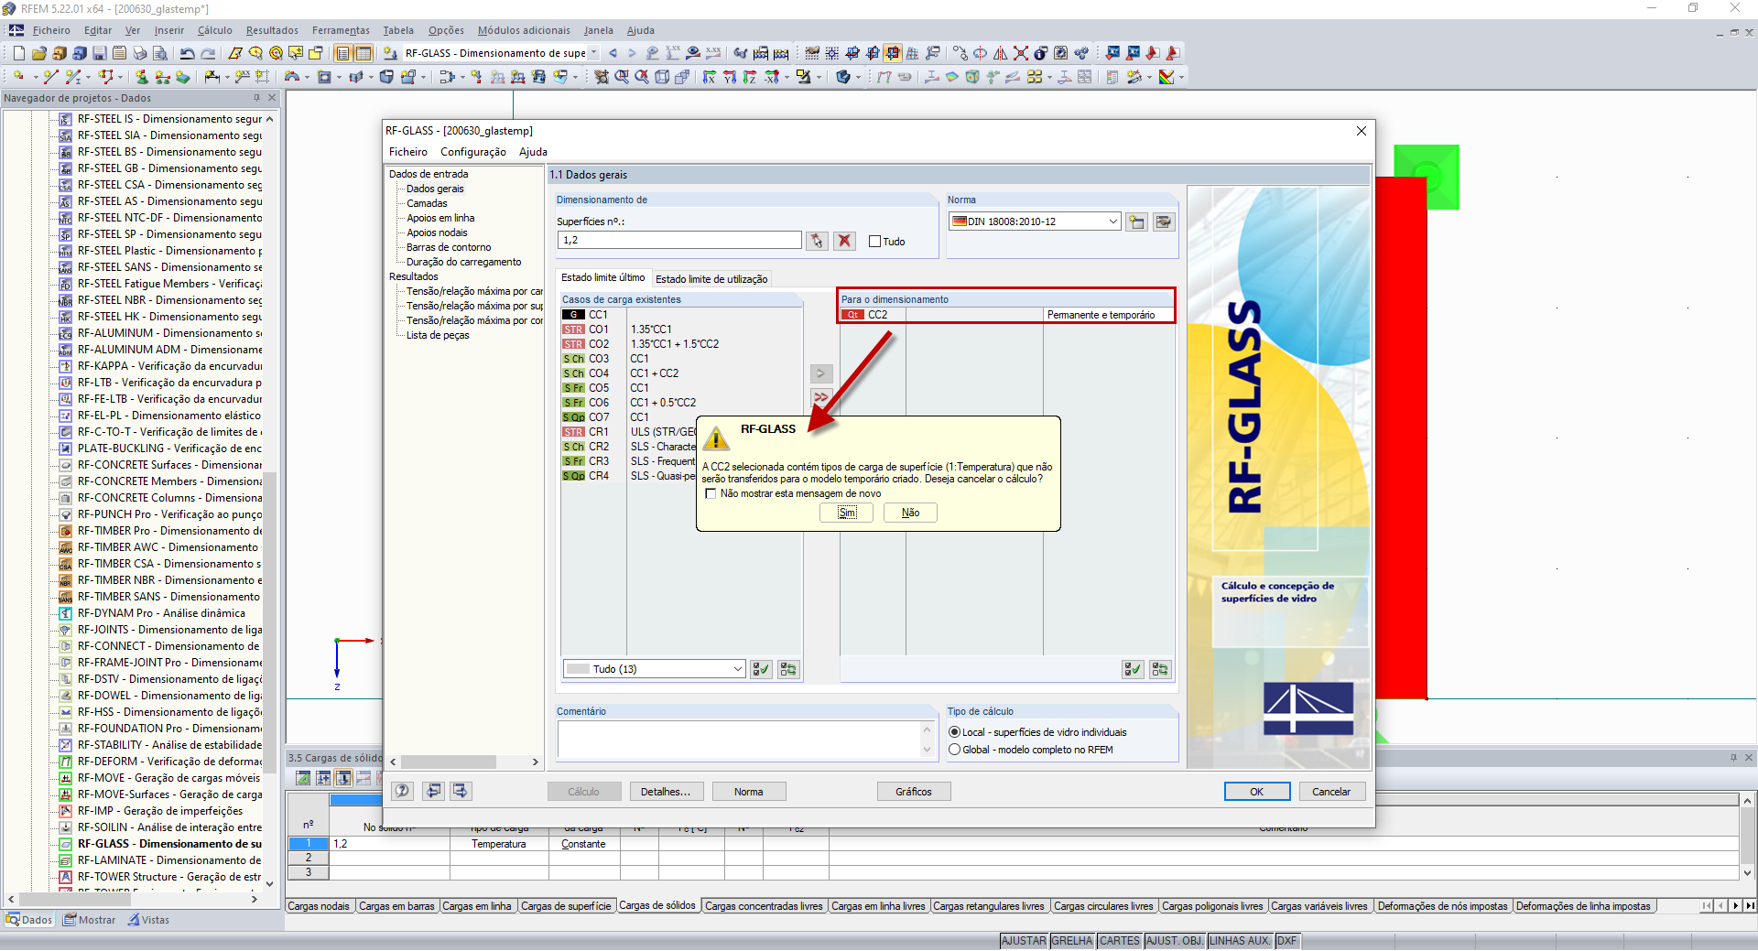The width and height of the screenshot is (1758, 951).
Task: Go to previous dialog page with the back-arrow icon
Action: tap(433, 791)
